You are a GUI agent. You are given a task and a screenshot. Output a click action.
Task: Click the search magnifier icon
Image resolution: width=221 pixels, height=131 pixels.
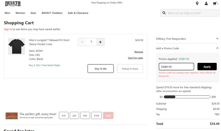pyautogui.click(x=164, y=13)
